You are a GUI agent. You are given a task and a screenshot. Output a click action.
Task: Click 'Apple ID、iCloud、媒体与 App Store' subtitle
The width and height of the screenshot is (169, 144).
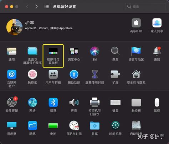[49, 28]
